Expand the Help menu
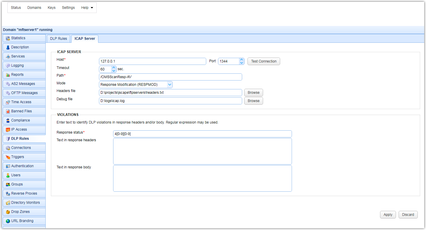Image resolution: width=426 pixels, height=230 pixels. (87, 7)
